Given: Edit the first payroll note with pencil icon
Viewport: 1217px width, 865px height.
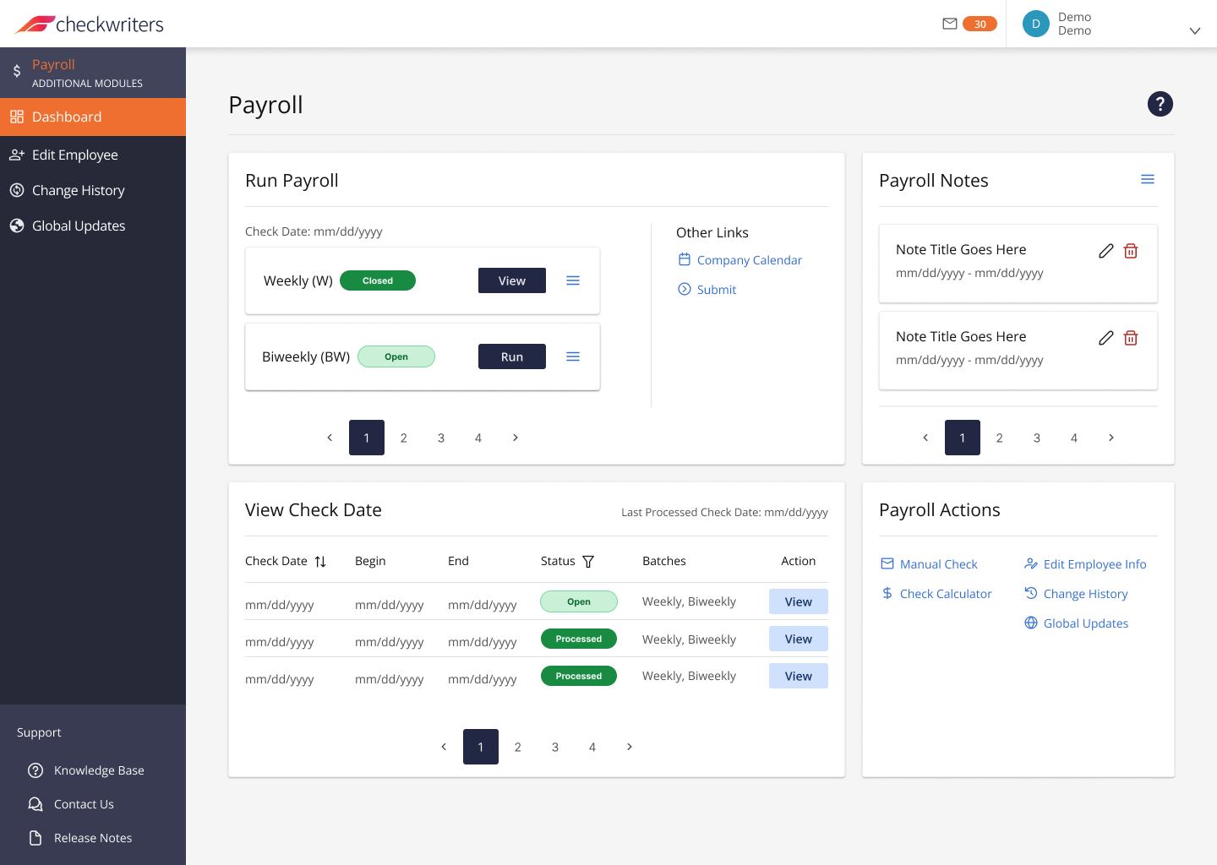Looking at the screenshot, I should tap(1105, 251).
